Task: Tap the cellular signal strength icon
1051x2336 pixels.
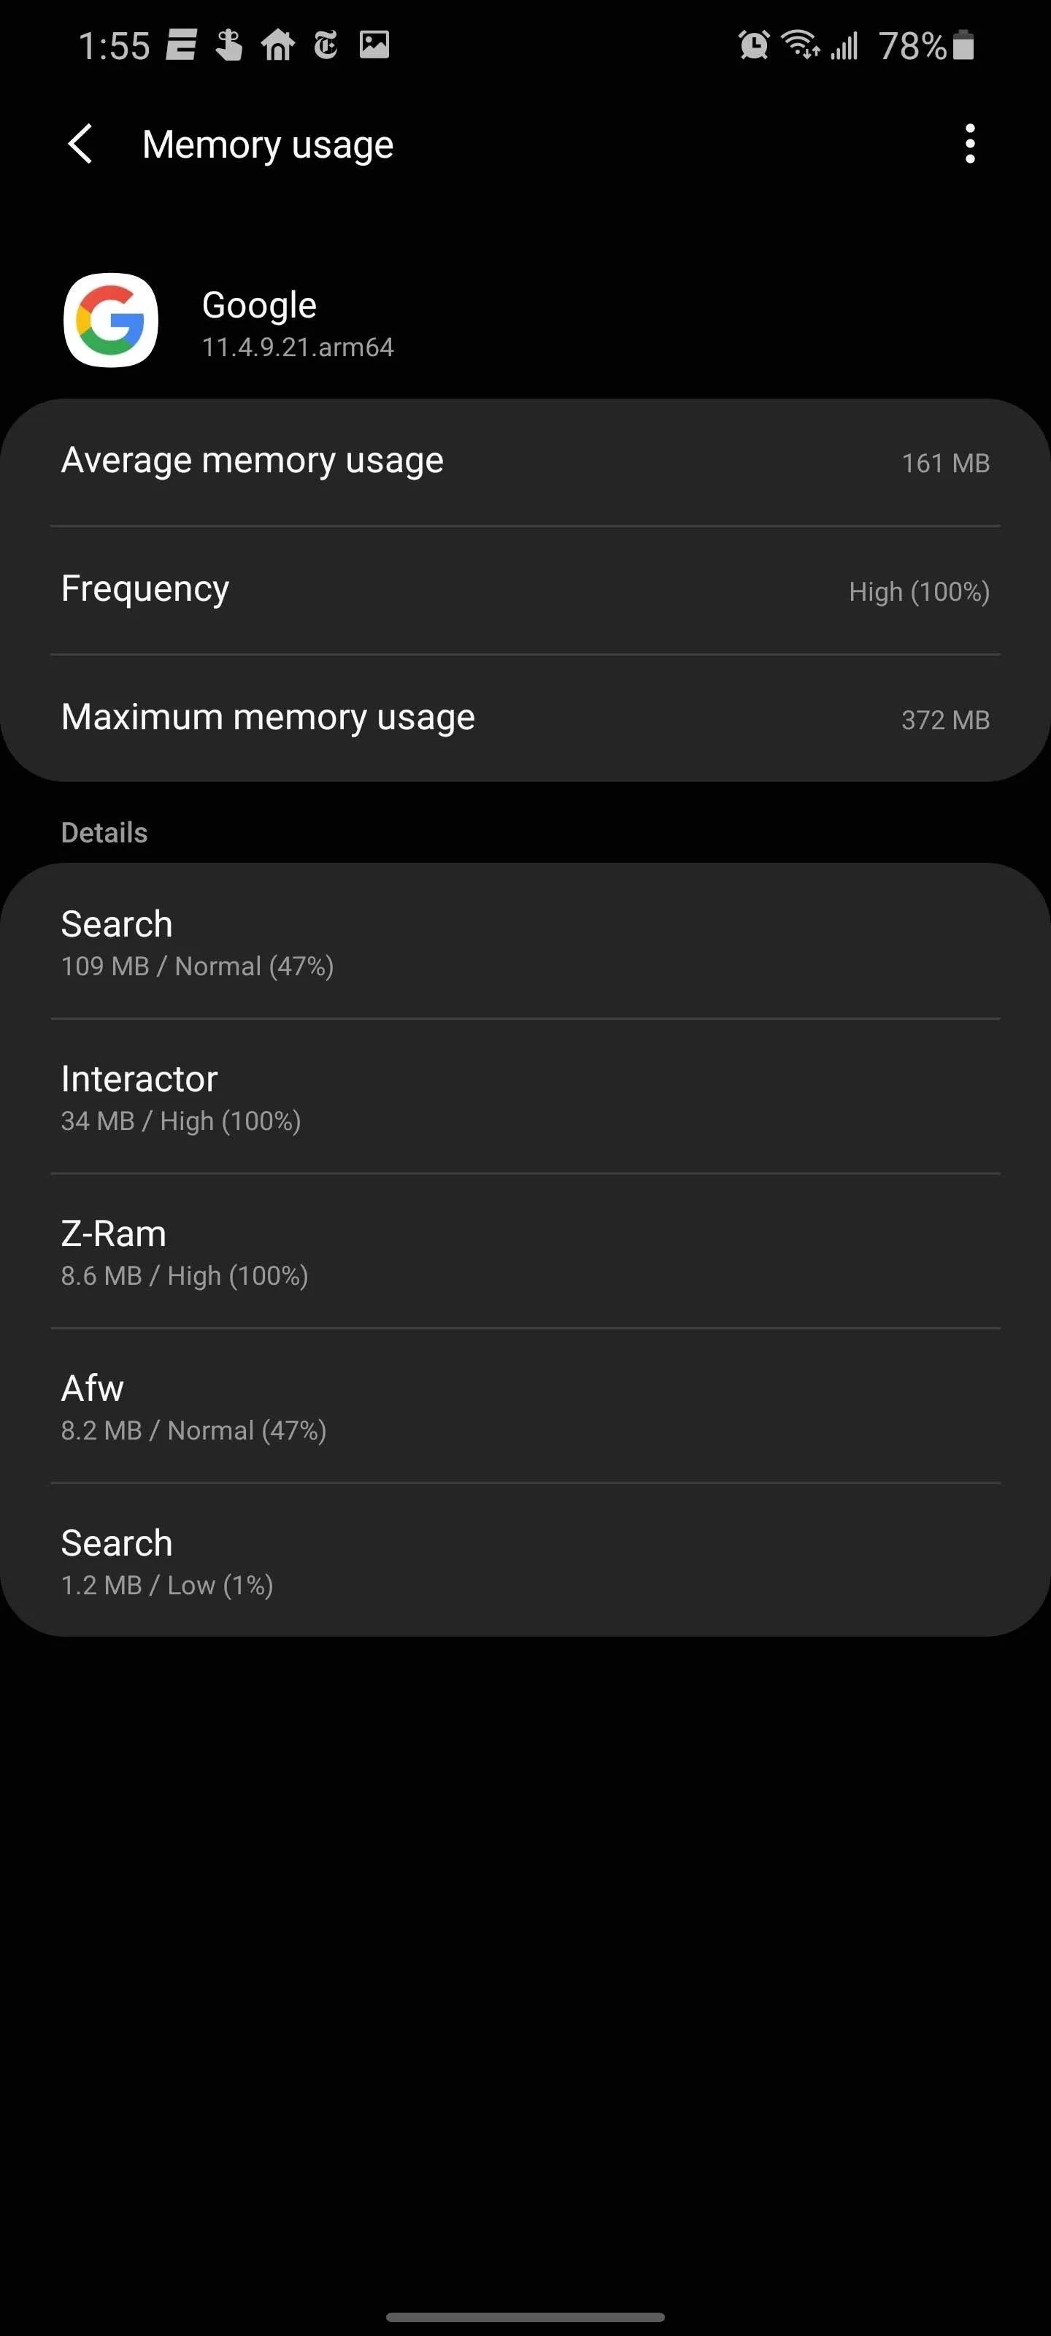Action: [x=844, y=45]
